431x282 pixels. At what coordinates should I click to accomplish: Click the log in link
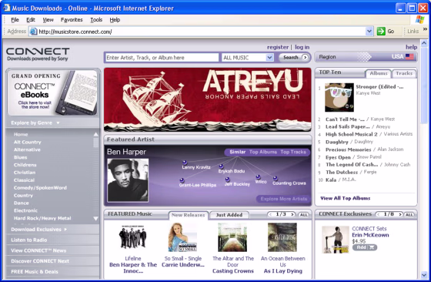coord(302,47)
